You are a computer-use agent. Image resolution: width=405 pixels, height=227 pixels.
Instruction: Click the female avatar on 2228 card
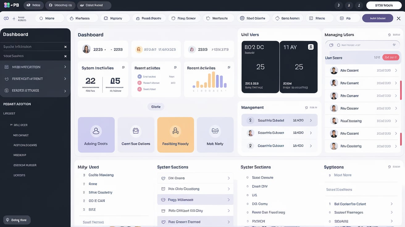86,49
